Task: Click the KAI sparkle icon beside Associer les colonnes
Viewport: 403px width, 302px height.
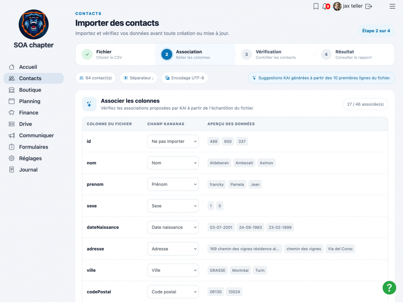Action: [x=89, y=104]
